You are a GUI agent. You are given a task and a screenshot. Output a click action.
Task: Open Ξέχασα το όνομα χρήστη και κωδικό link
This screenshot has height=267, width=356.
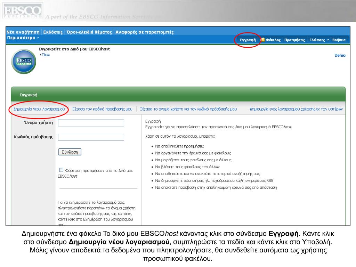click(x=188, y=109)
